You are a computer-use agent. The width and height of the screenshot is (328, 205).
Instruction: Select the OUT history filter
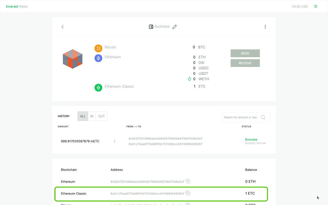(101, 116)
